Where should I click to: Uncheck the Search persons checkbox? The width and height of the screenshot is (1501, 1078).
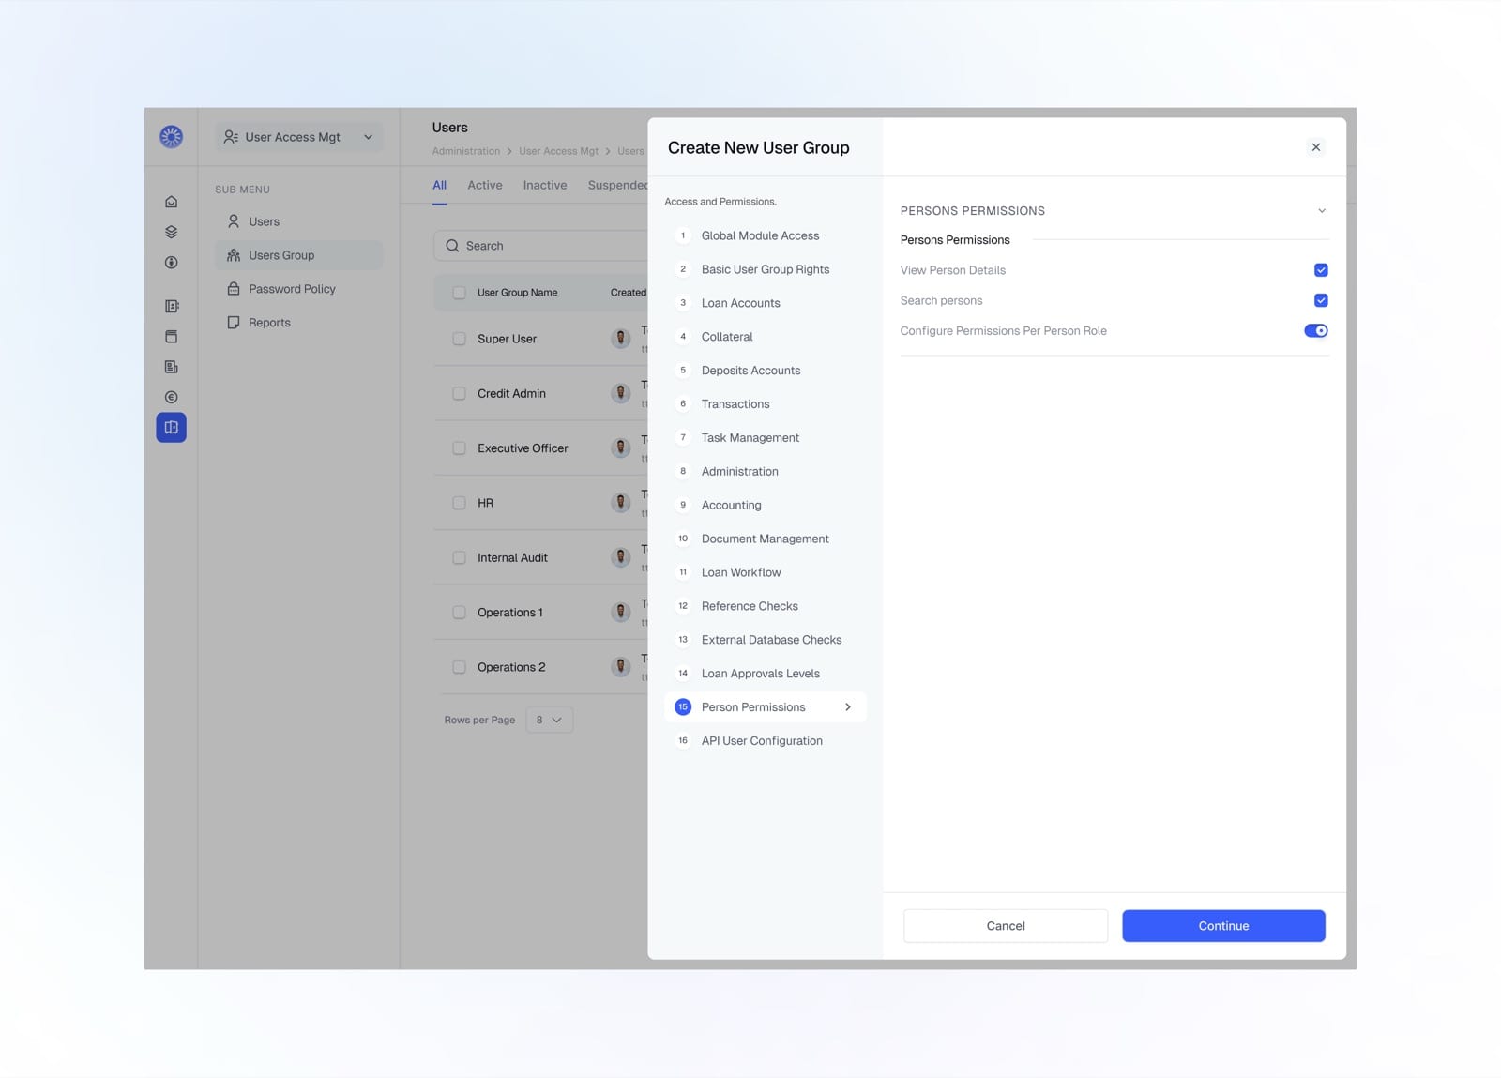pyautogui.click(x=1321, y=300)
